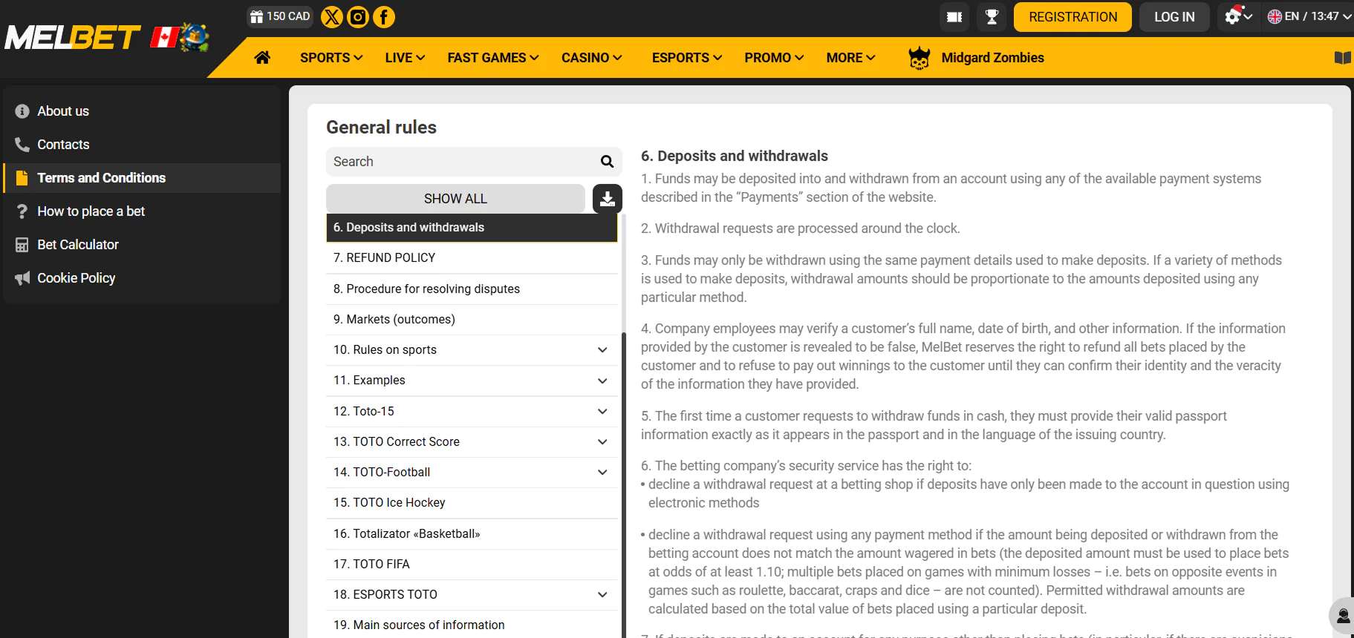Open the language and time dropdown
The height and width of the screenshot is (638, 1354).
tap(1309, 16)
